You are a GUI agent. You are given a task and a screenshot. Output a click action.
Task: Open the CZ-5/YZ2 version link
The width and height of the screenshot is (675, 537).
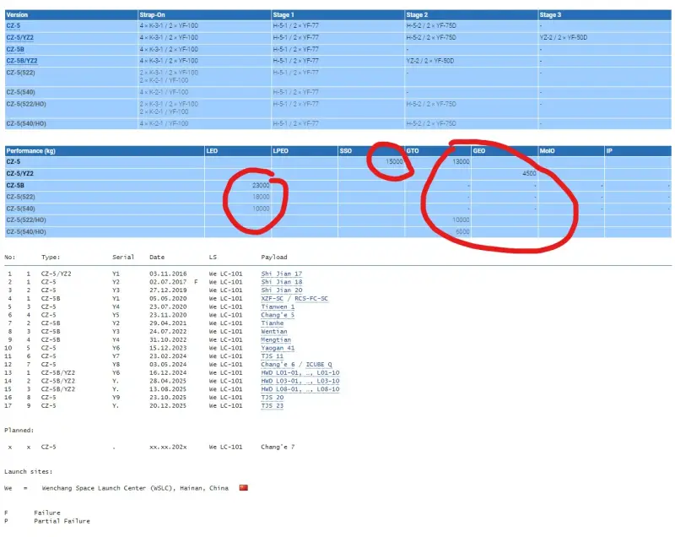(x=21, y=38)
